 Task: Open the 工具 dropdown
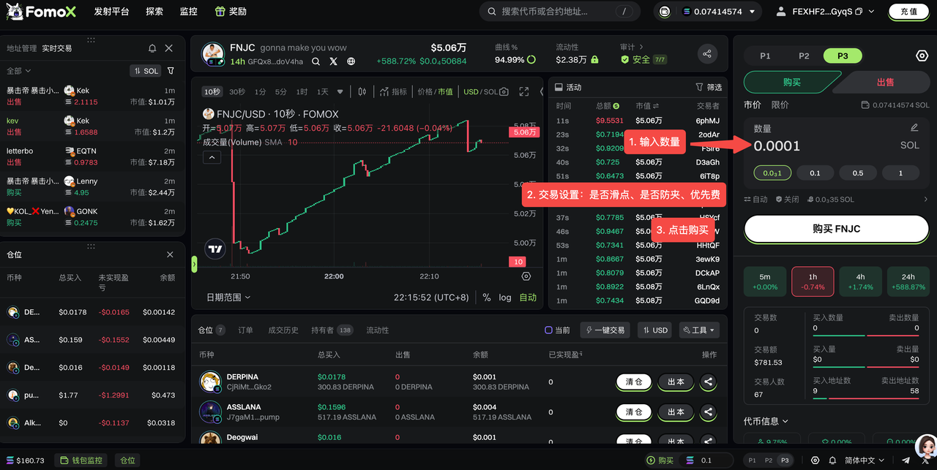click(699, 330)
